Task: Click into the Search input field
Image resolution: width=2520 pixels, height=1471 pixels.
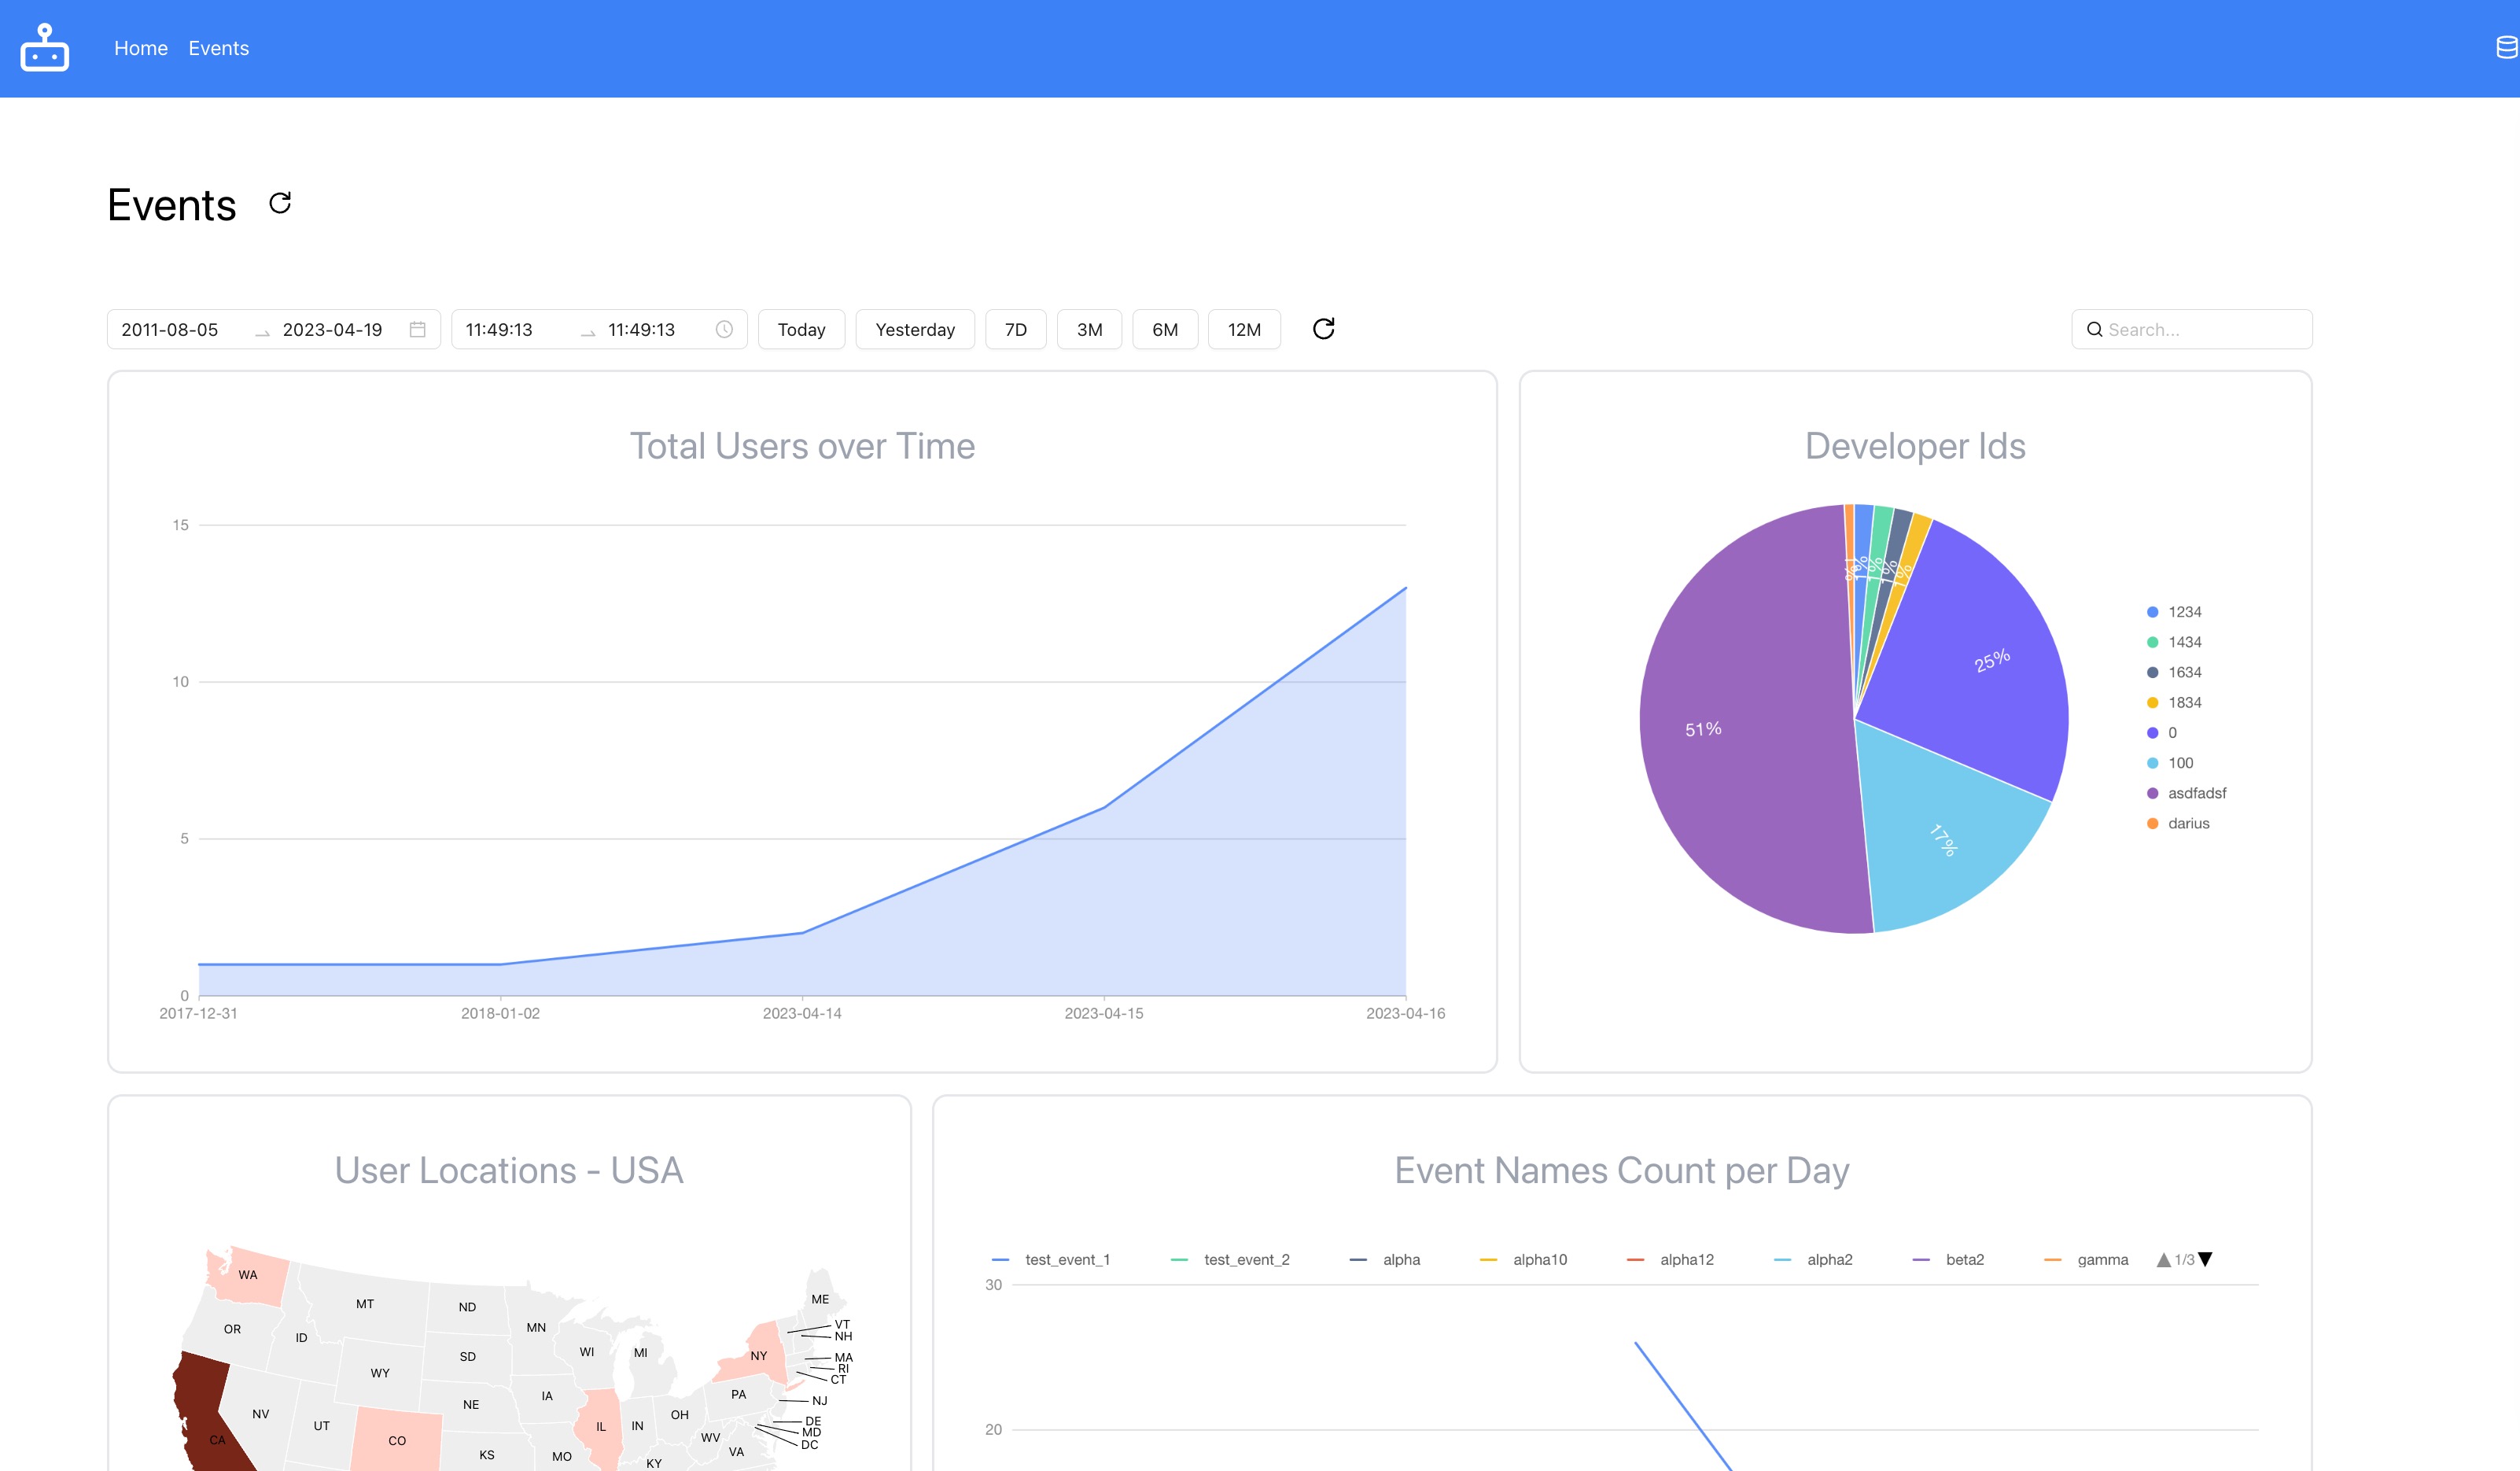Action: point(2192,329)
